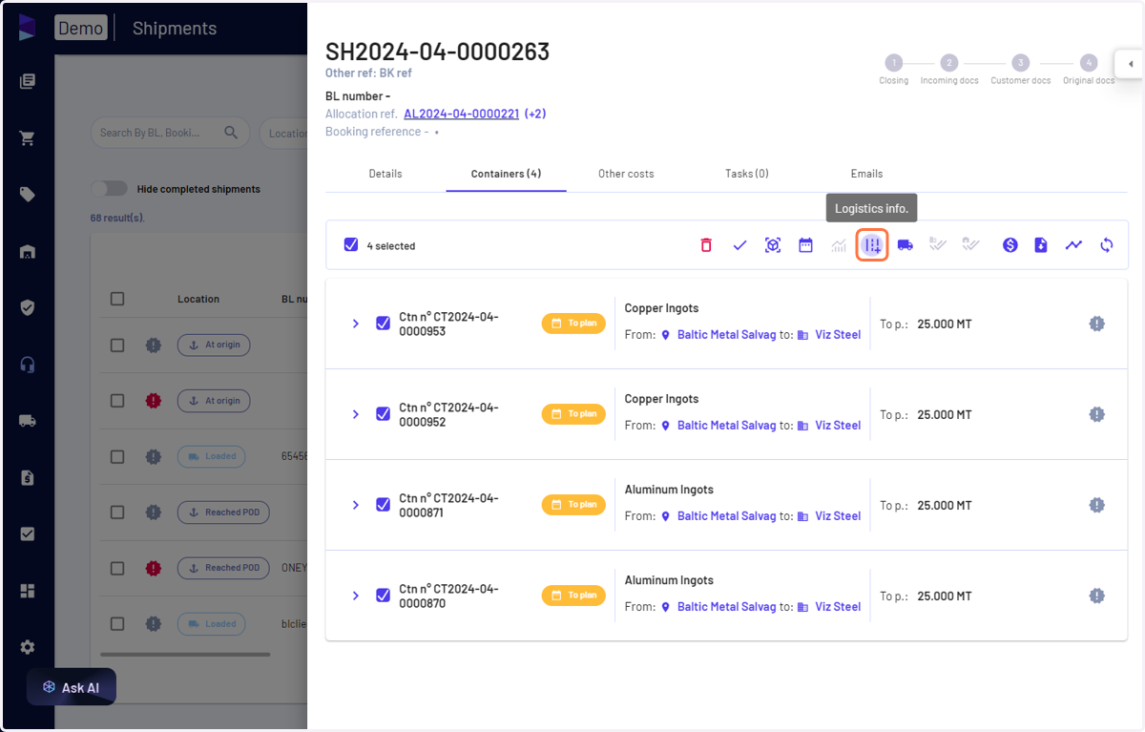Switch to the Details tab

(x=385, y=174)
